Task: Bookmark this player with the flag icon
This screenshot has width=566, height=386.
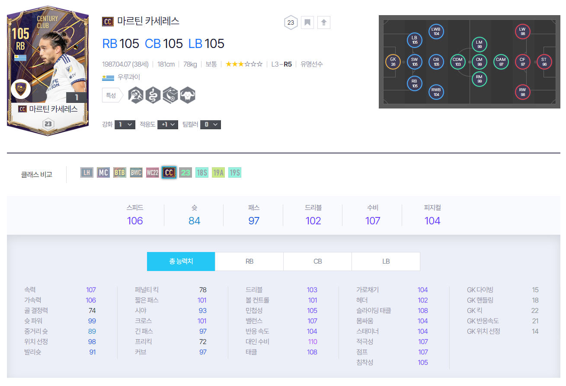Action: pos(307,22)
